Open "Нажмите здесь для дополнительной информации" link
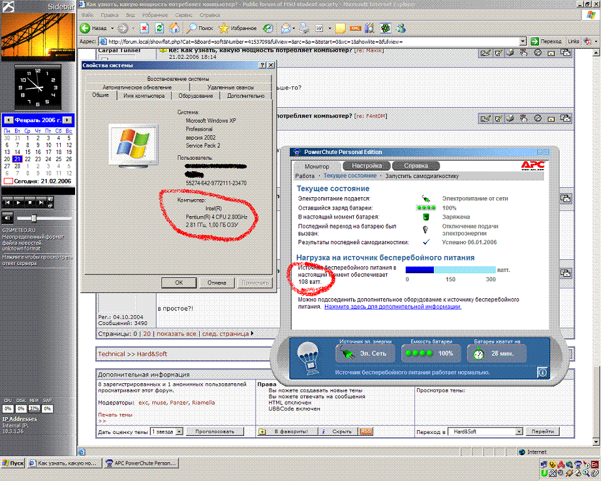 pos(393,306)
